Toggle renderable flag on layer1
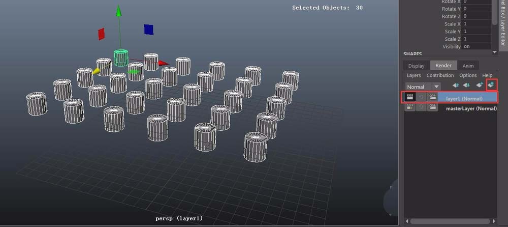The image size is (508, 227). (x=410, y=97)
